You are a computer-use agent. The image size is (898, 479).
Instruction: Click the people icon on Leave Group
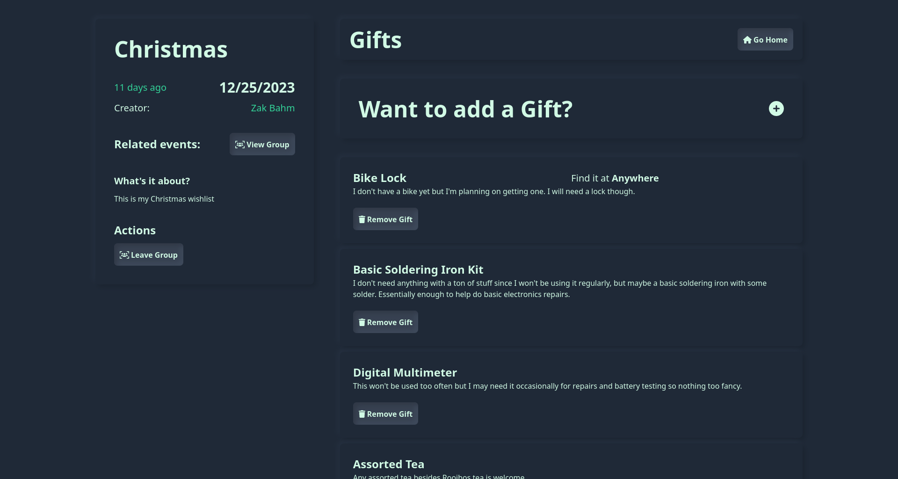(124, 255)
